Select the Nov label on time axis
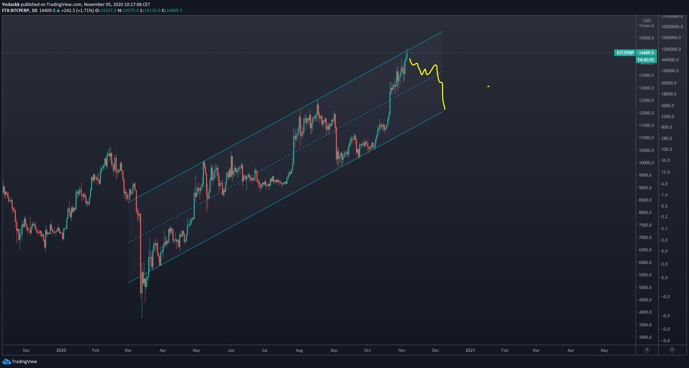 (402, 350)
